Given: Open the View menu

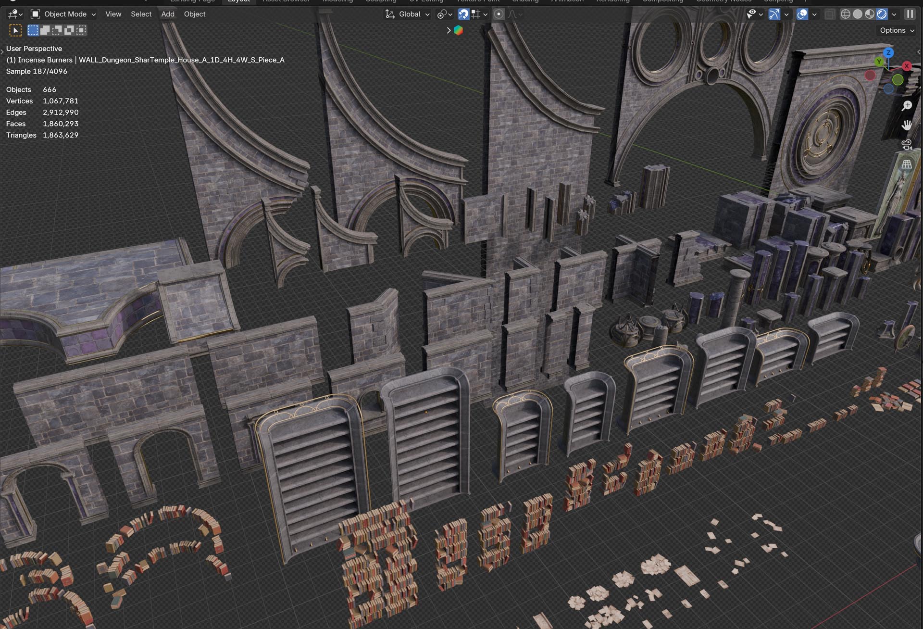Looking at the screenshot, I should (x=113, y=14).
